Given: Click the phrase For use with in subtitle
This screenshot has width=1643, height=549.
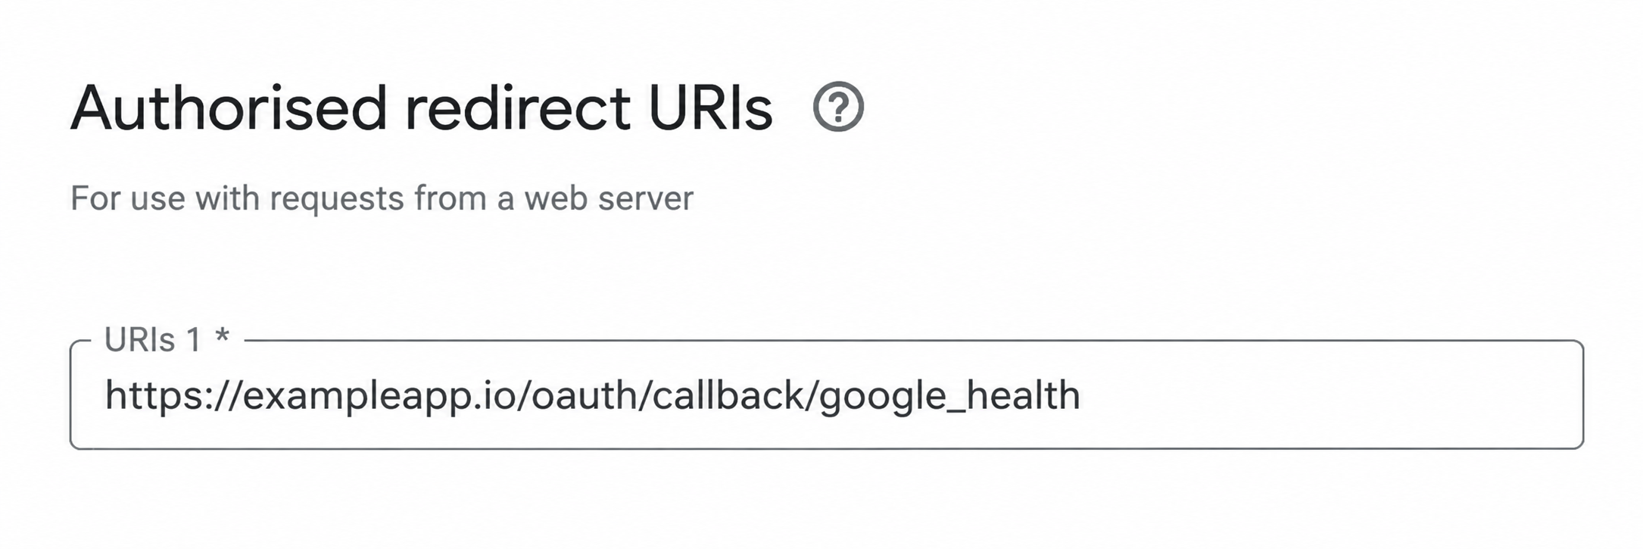Looking at the screenshot, I should pos(165,198).
